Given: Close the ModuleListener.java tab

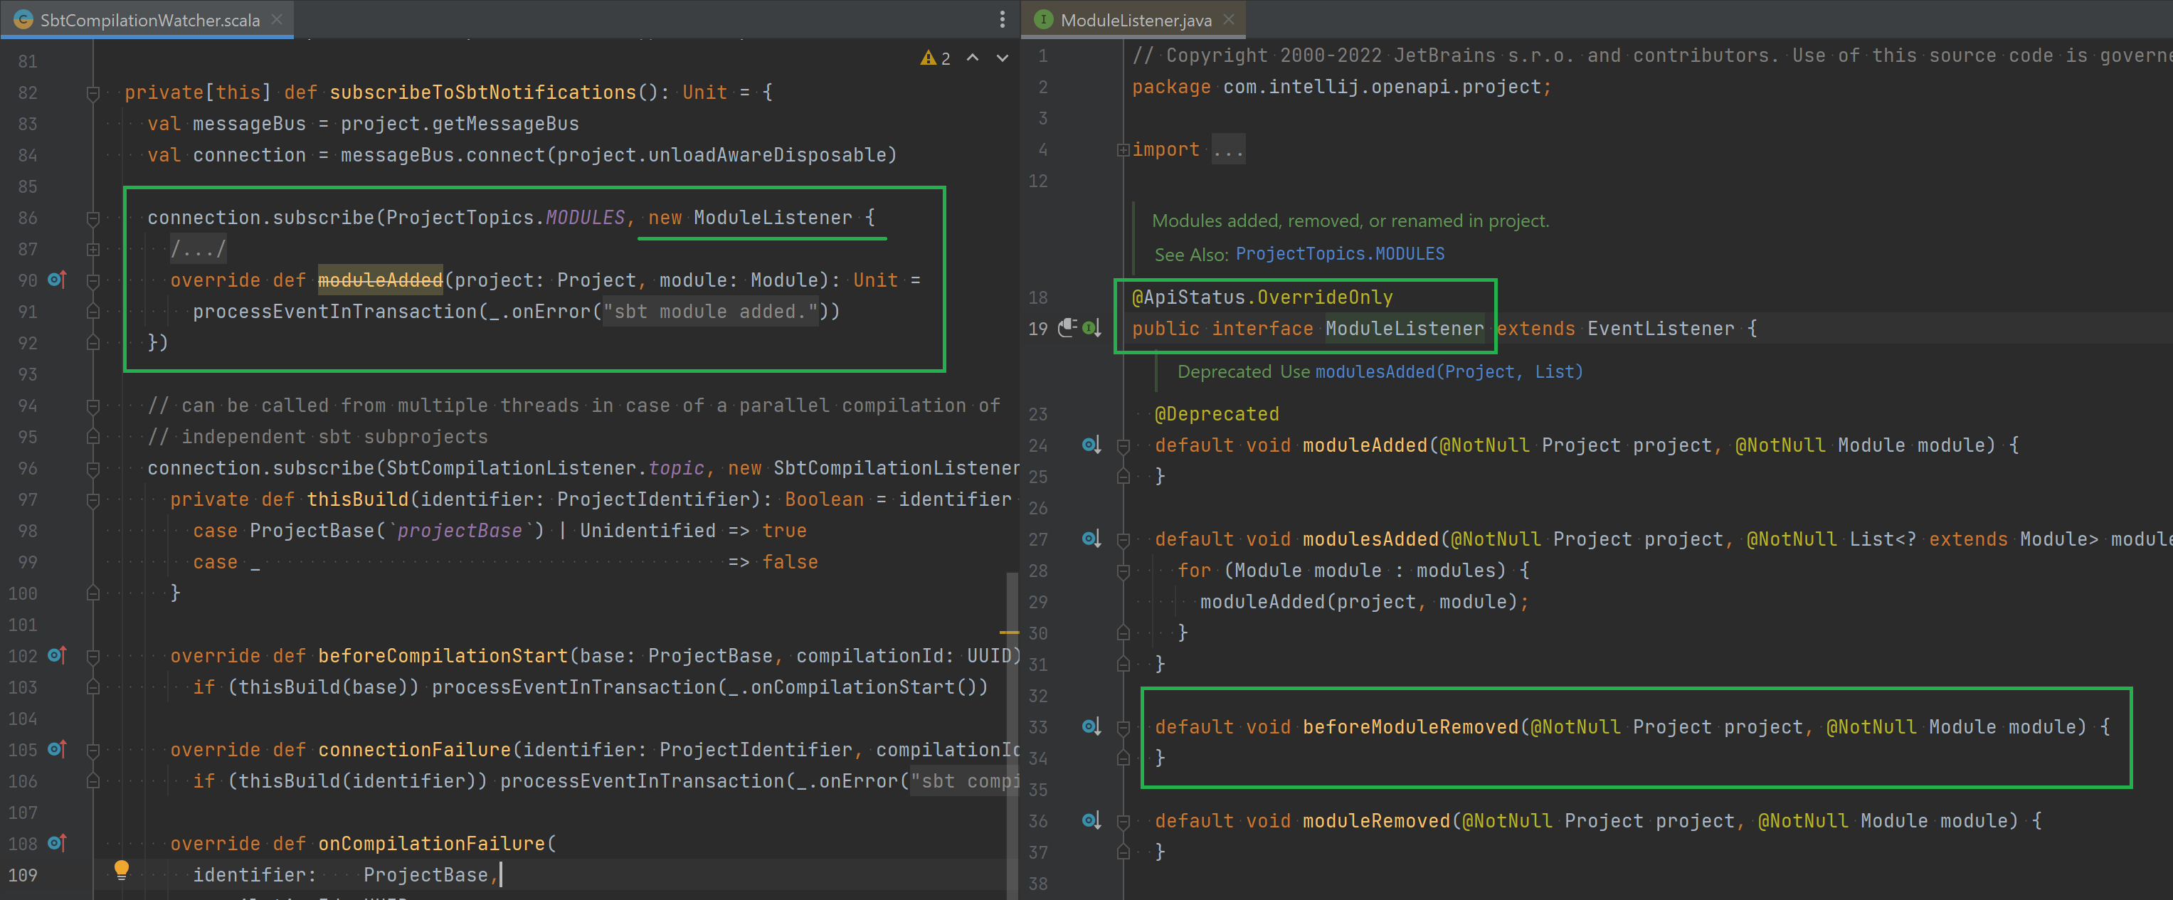Looking at the screenshot, I should [1228, 19].
